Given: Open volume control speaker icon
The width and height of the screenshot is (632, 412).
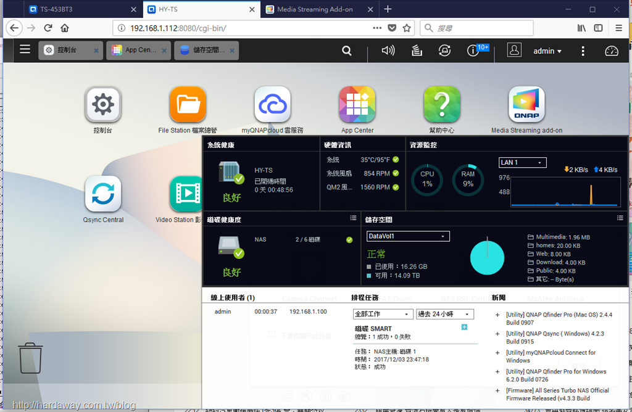Looking at the screenshot, I should [388, 51].
